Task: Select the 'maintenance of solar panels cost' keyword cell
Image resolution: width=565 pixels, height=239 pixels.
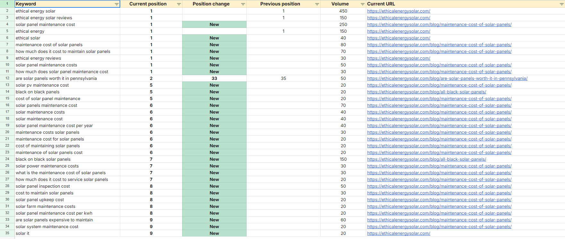Action: coord(67,152)
